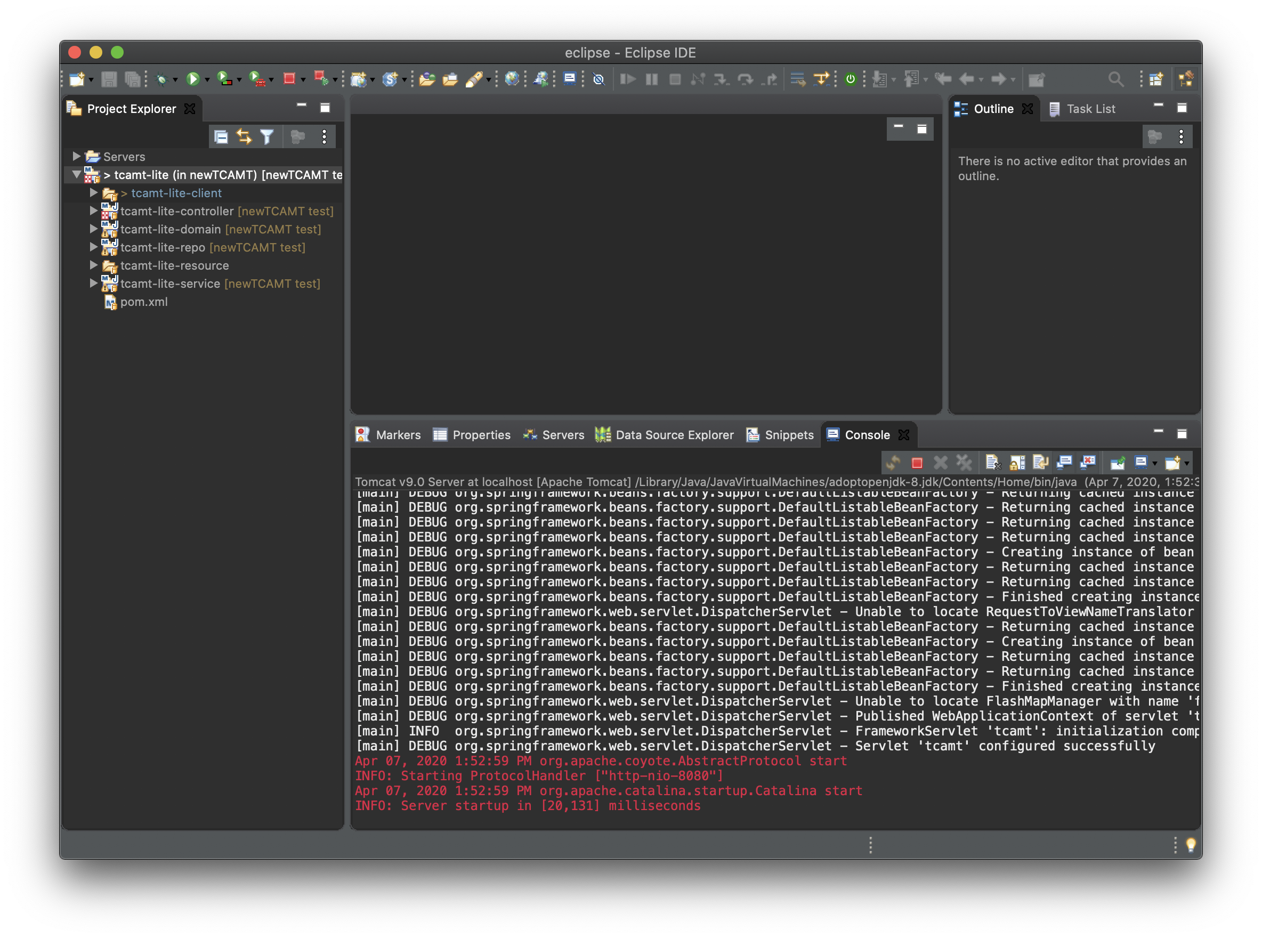Click the green Run toolbar button
Screen dimensions: 1262x938
192,79
